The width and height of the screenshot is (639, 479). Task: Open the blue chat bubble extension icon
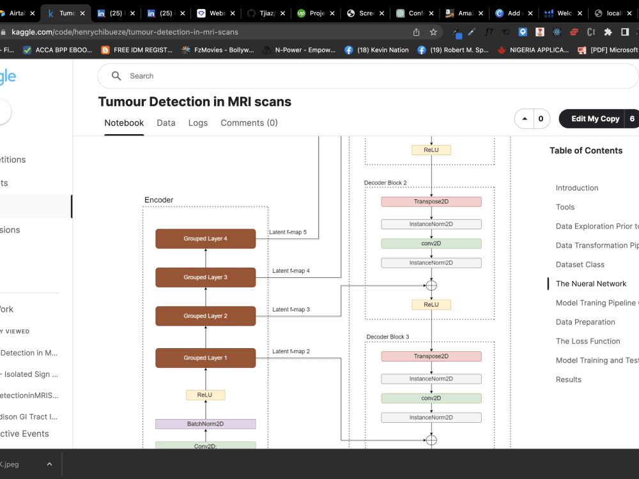523,32
